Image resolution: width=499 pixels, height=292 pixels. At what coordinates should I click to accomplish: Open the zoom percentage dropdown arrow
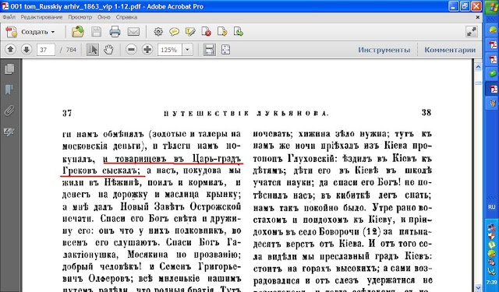click(x=187, y=50)
